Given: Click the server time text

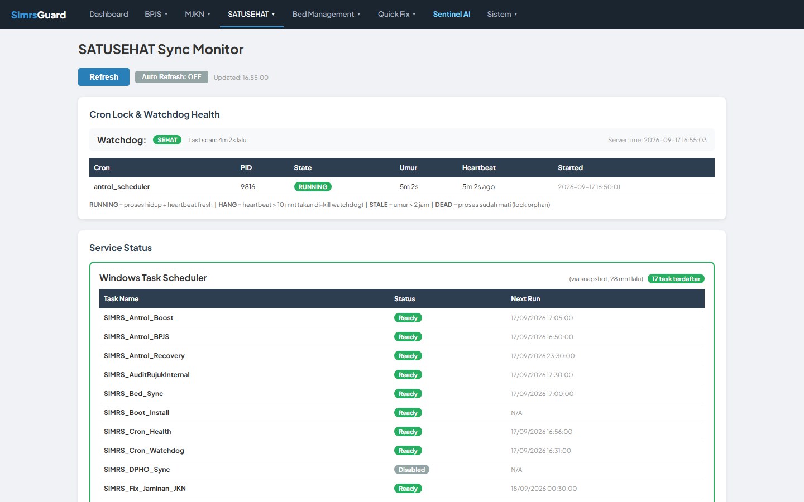Looking at the screenshot, I should pyautogui.click(x=657, y=140).
